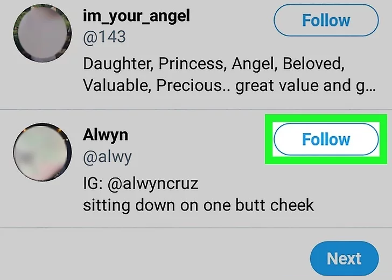This screenshot has width=392, height=280.
Task: Tap the @alwyncruz Instagram mention
Action: [x=153, y=184]
